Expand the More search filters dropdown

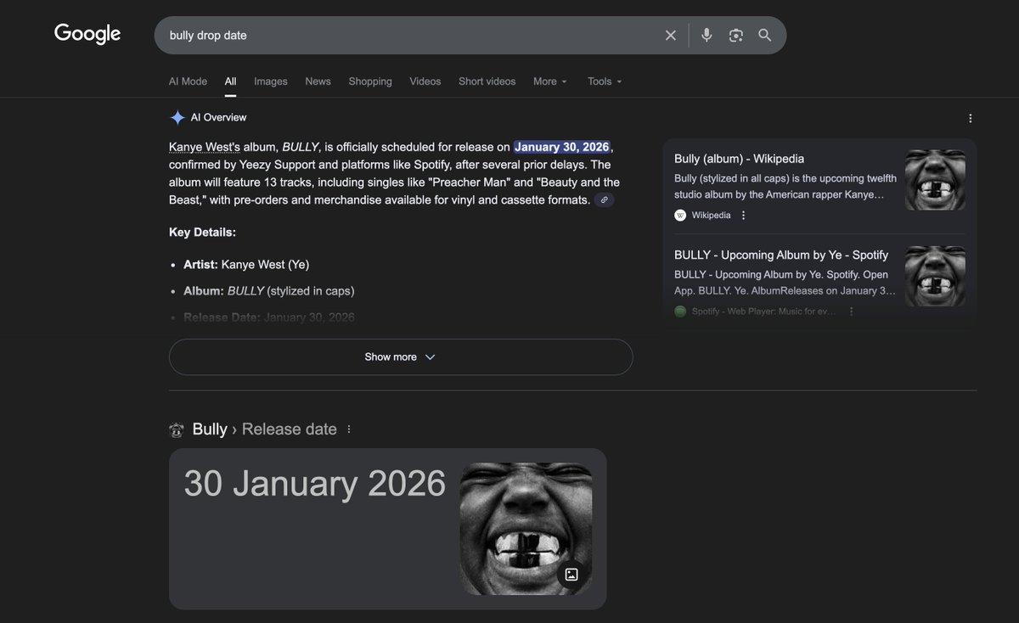[x=550, y=81]
